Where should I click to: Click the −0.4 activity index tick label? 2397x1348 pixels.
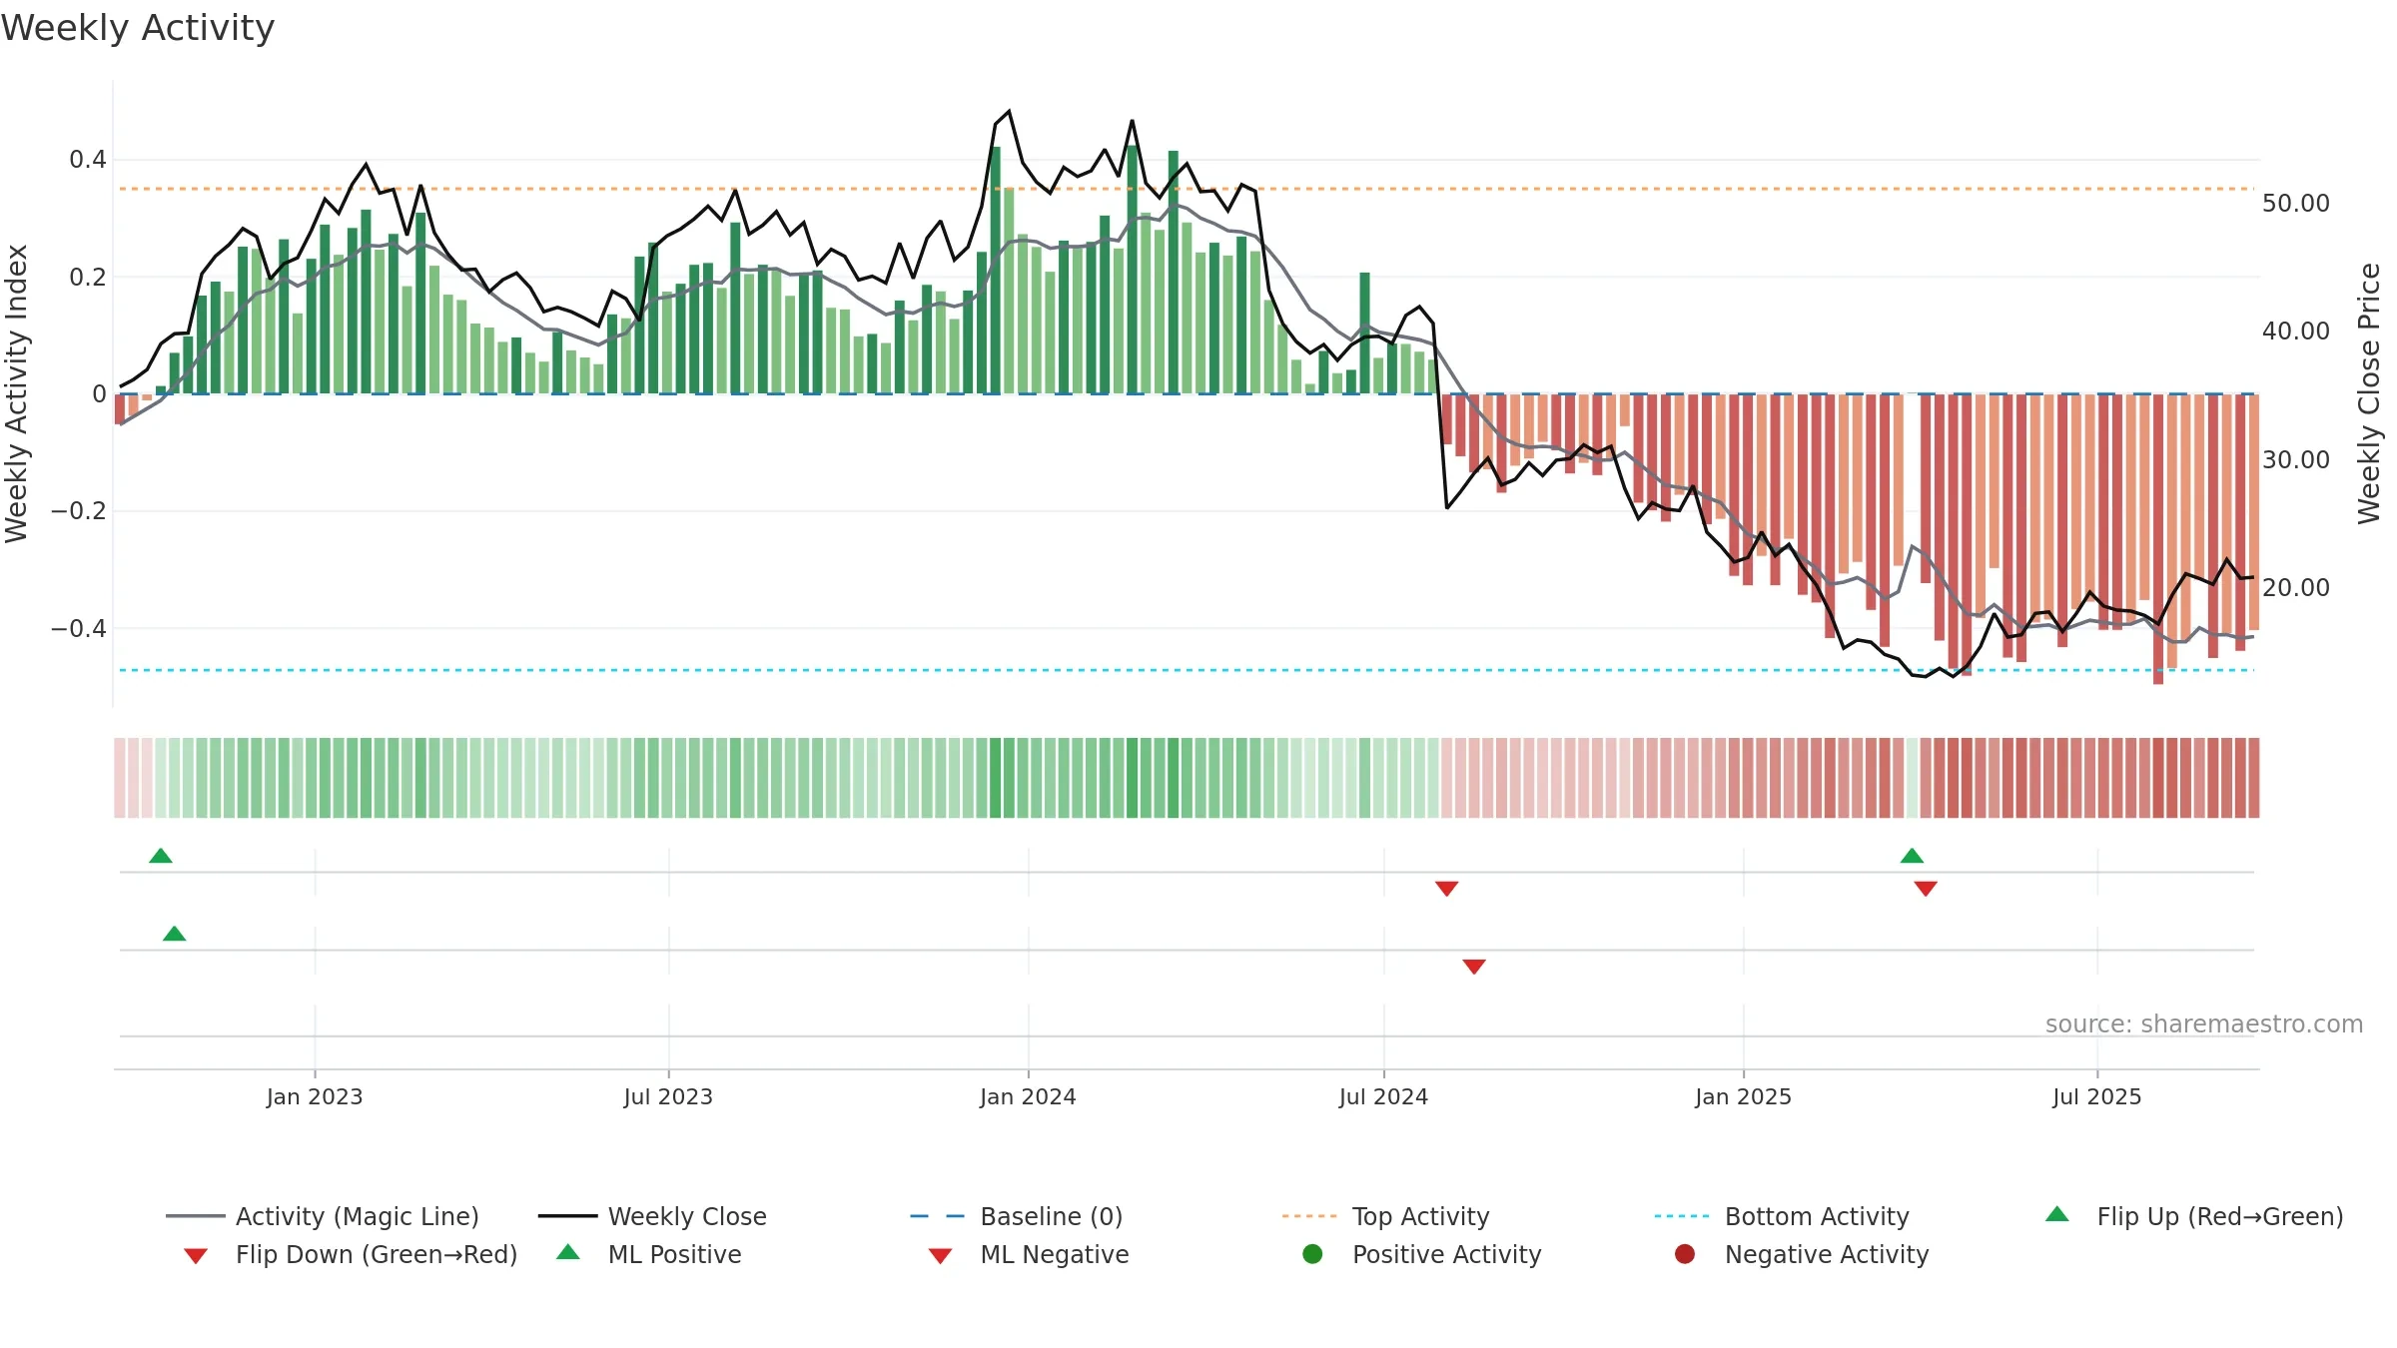[78, 628]
